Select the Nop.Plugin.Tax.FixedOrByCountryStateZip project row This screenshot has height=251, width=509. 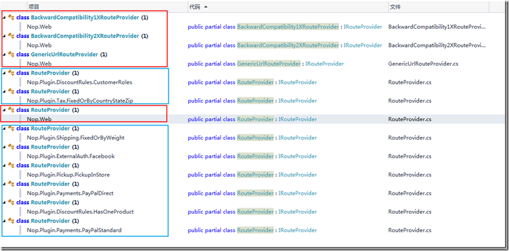80,100
